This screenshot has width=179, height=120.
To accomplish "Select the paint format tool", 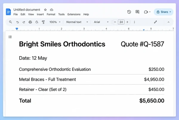I will click(x=43, y=22).
